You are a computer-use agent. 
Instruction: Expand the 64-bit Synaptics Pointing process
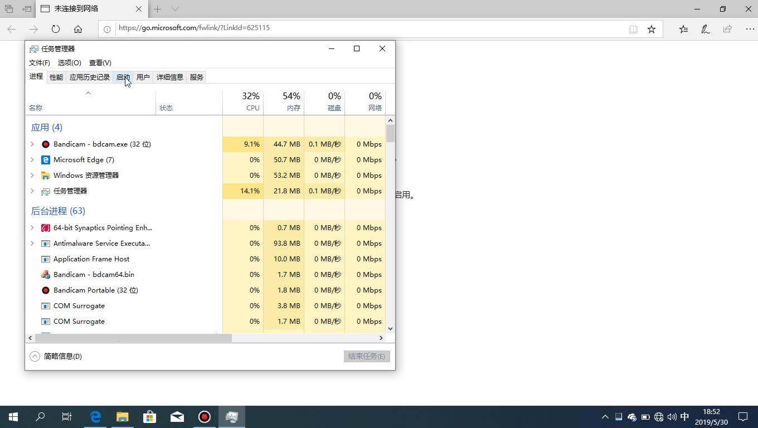click(32, 228)
